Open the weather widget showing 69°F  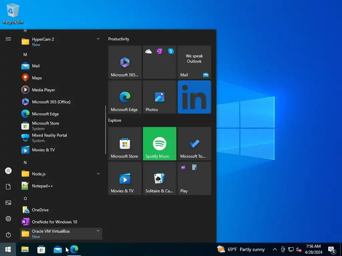pos(241,249)
